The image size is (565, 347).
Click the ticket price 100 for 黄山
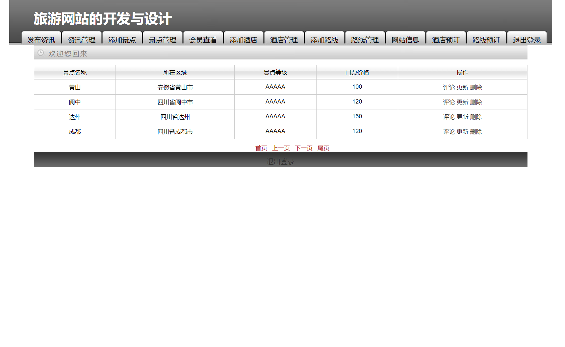pos(357,87)
